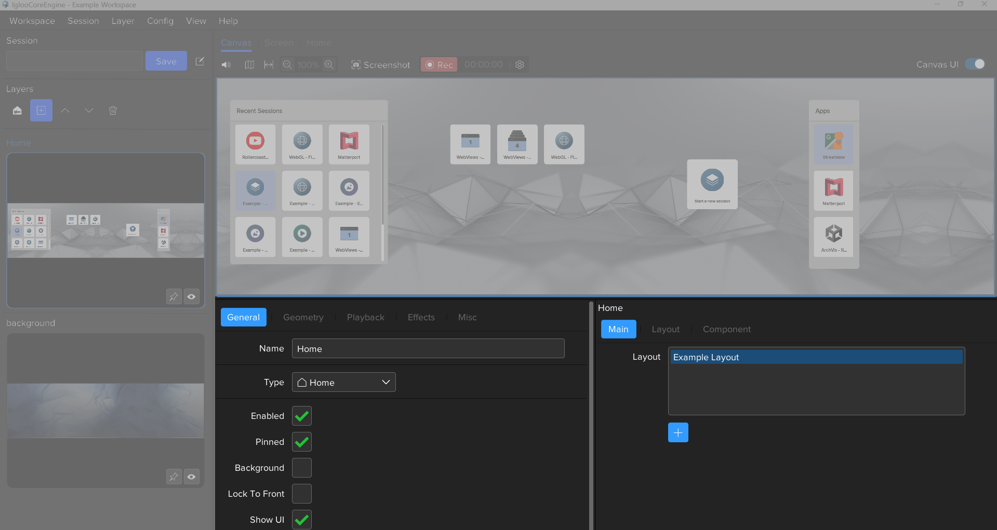Open the Config menu

(160, 21)
